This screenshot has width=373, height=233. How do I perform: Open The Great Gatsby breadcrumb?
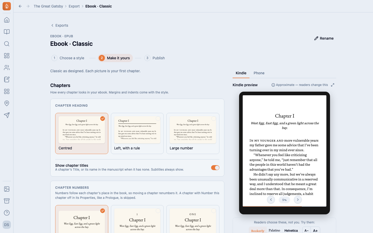click(48, 6)
